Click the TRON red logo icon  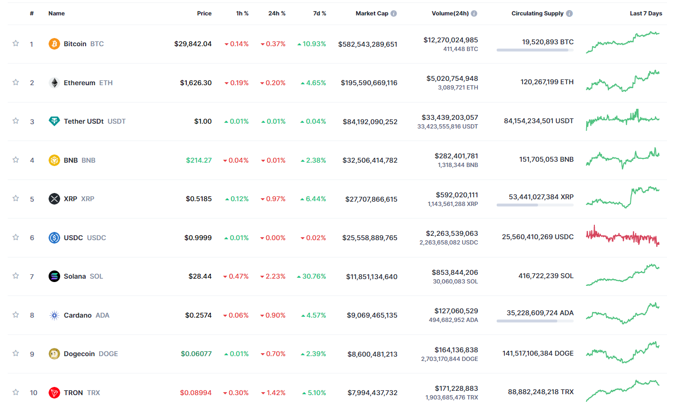54,393
